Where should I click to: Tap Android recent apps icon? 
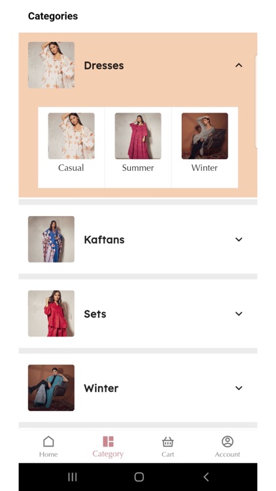click(73, 477)
